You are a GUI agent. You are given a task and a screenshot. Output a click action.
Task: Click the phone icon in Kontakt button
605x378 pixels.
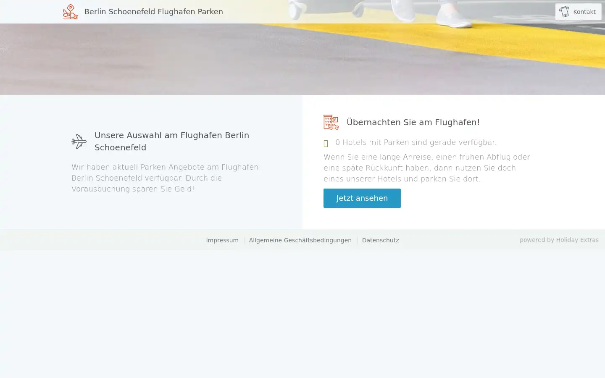coord(564,12)
